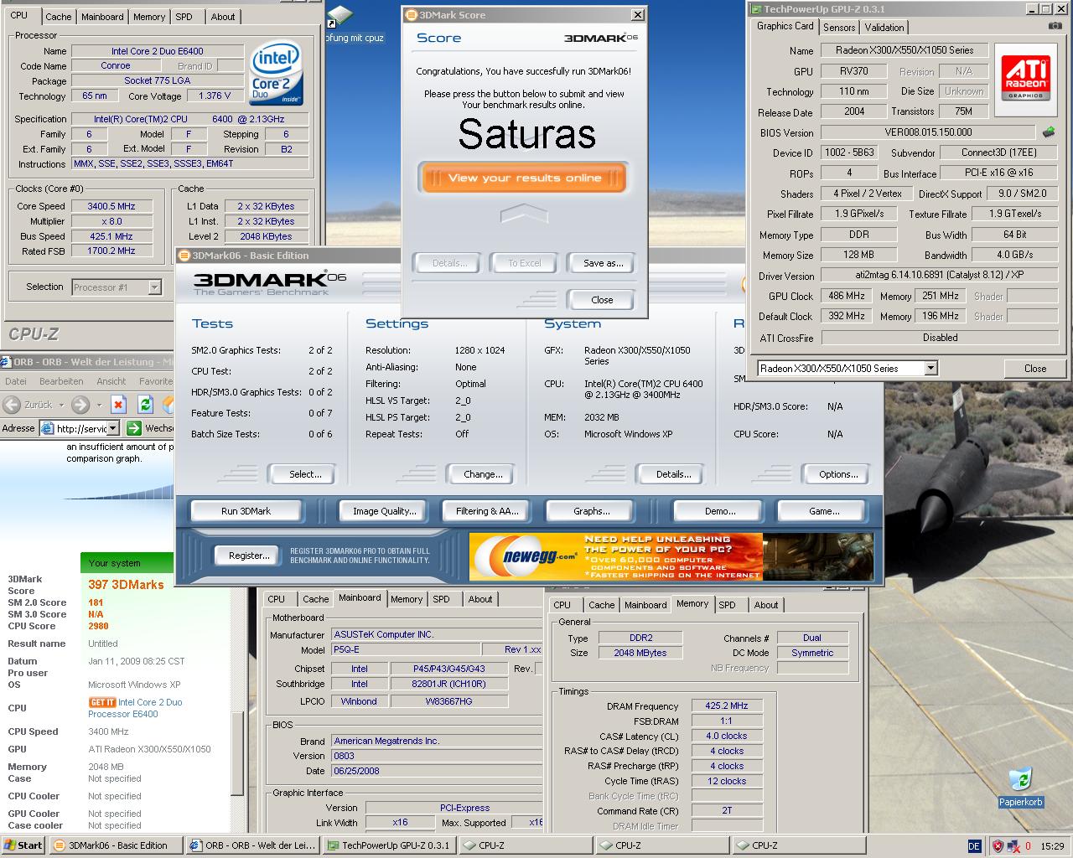Open the Processor #1 selection dropdown
The height and width of the screenshot is (858, 1073).
(154, 287)
